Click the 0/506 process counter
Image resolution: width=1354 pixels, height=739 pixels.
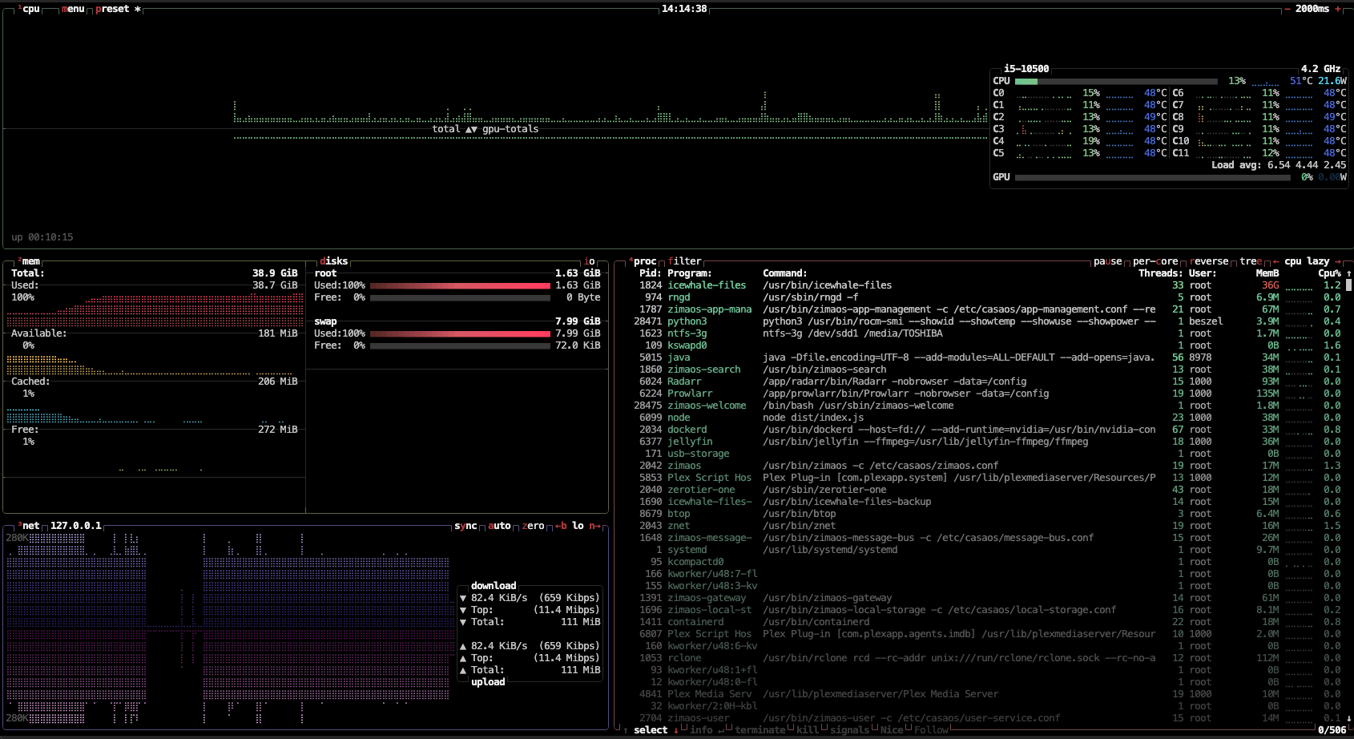pos(1332,730)
